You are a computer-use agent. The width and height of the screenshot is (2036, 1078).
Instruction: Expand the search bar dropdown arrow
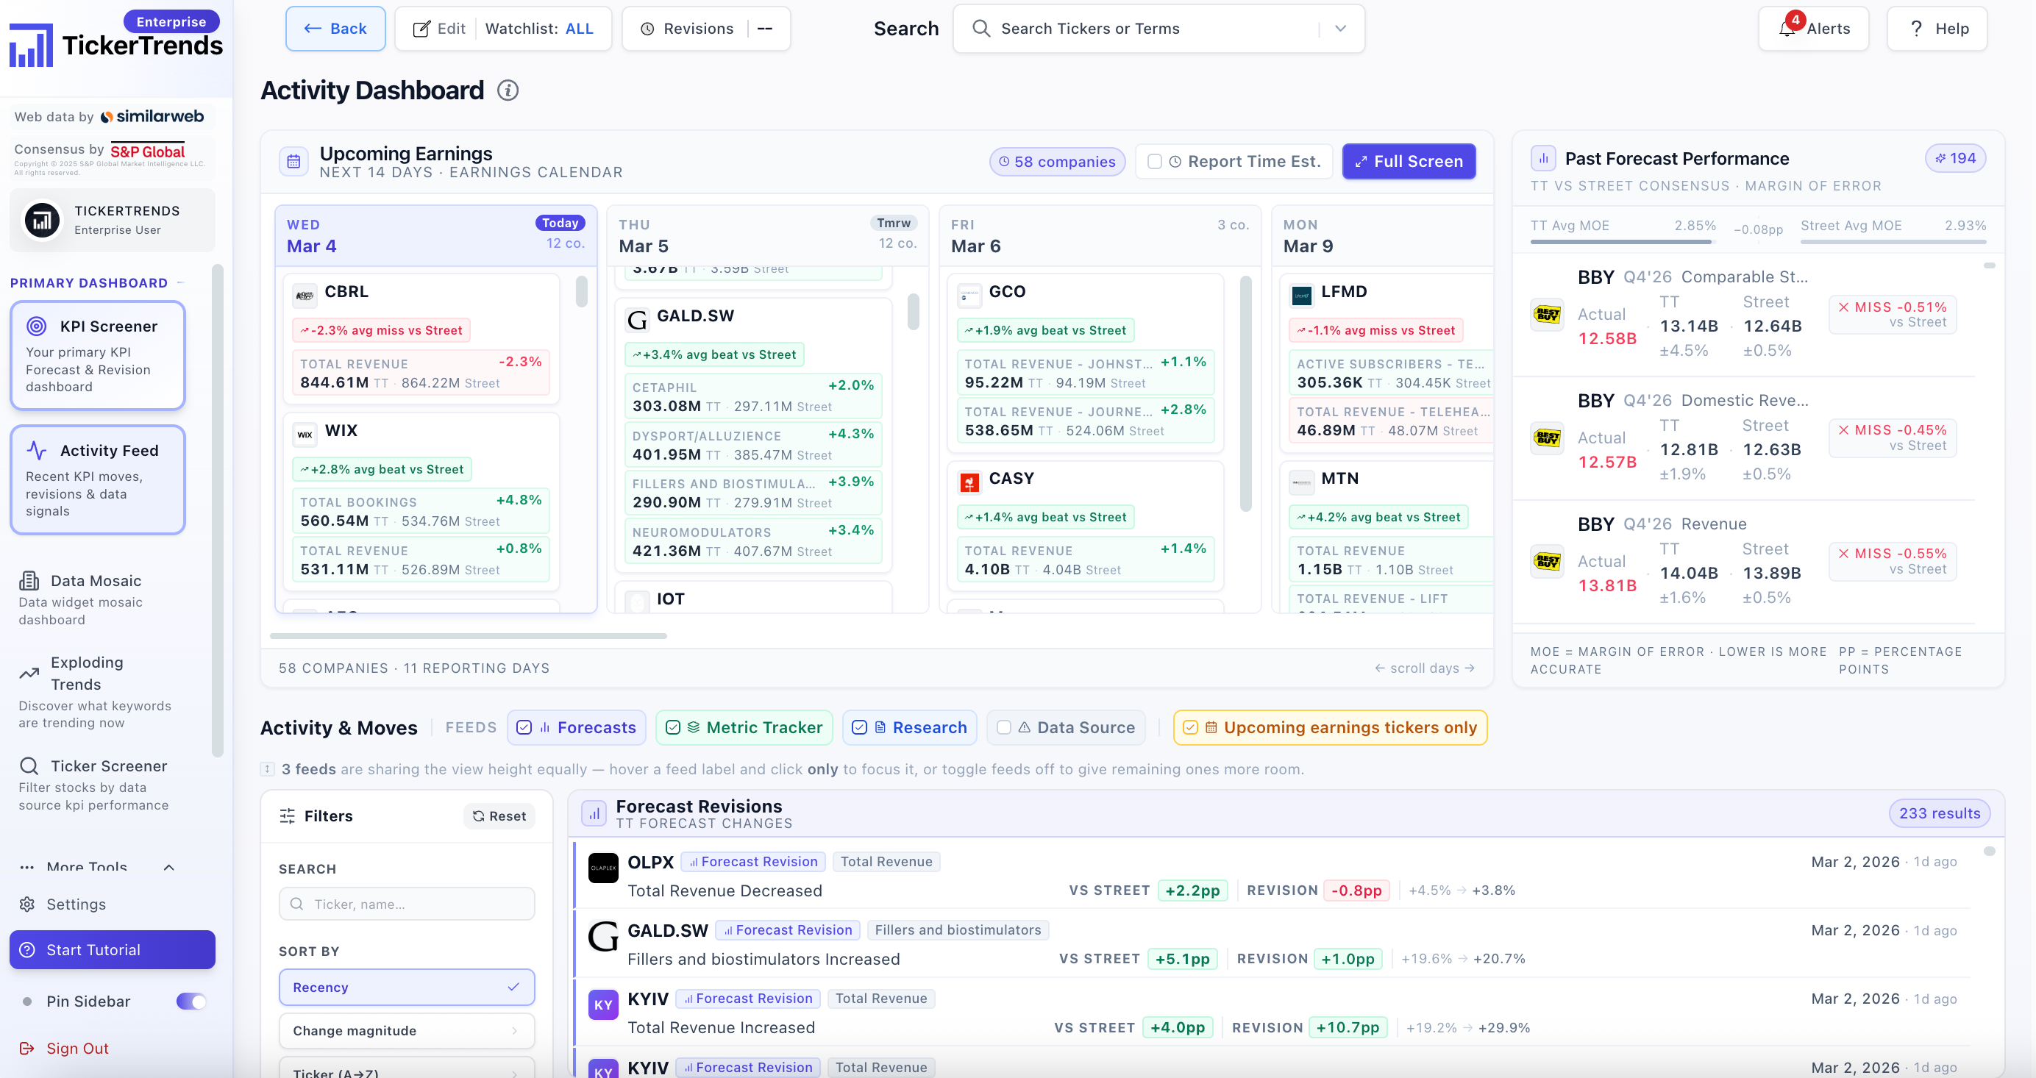(x=1340, y=29)
